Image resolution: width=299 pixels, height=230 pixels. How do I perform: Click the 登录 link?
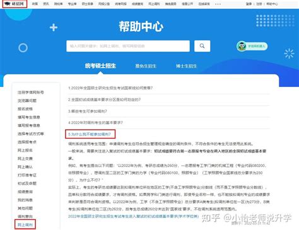pyautogui.click(x=249, y=4)
